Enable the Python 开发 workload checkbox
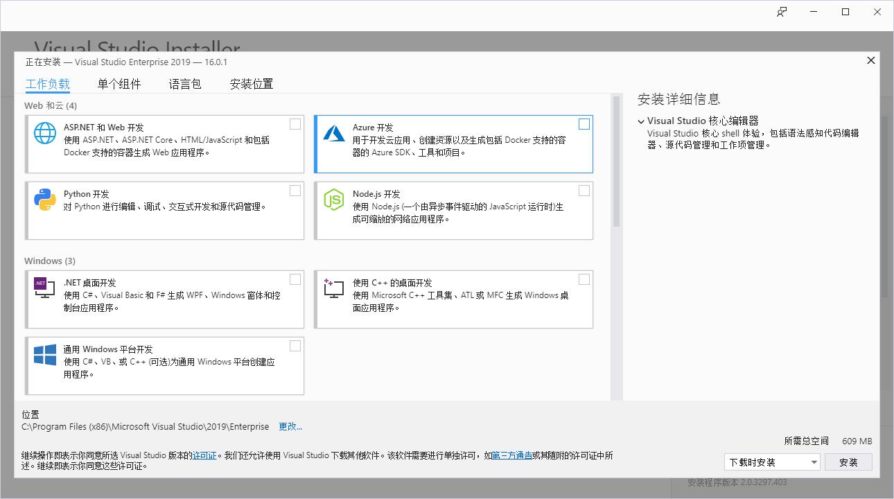The width and height of the screenshot is (894, 499). pyautogui.click(x=295, y=191)
